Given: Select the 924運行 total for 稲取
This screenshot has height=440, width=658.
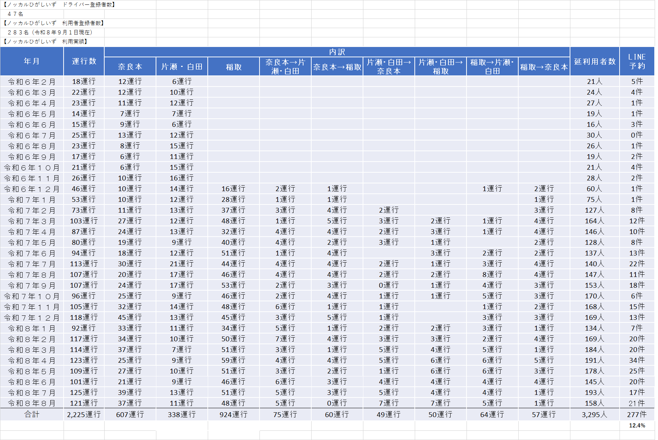Looking at the screenshot, I should [x=234, y=414].
